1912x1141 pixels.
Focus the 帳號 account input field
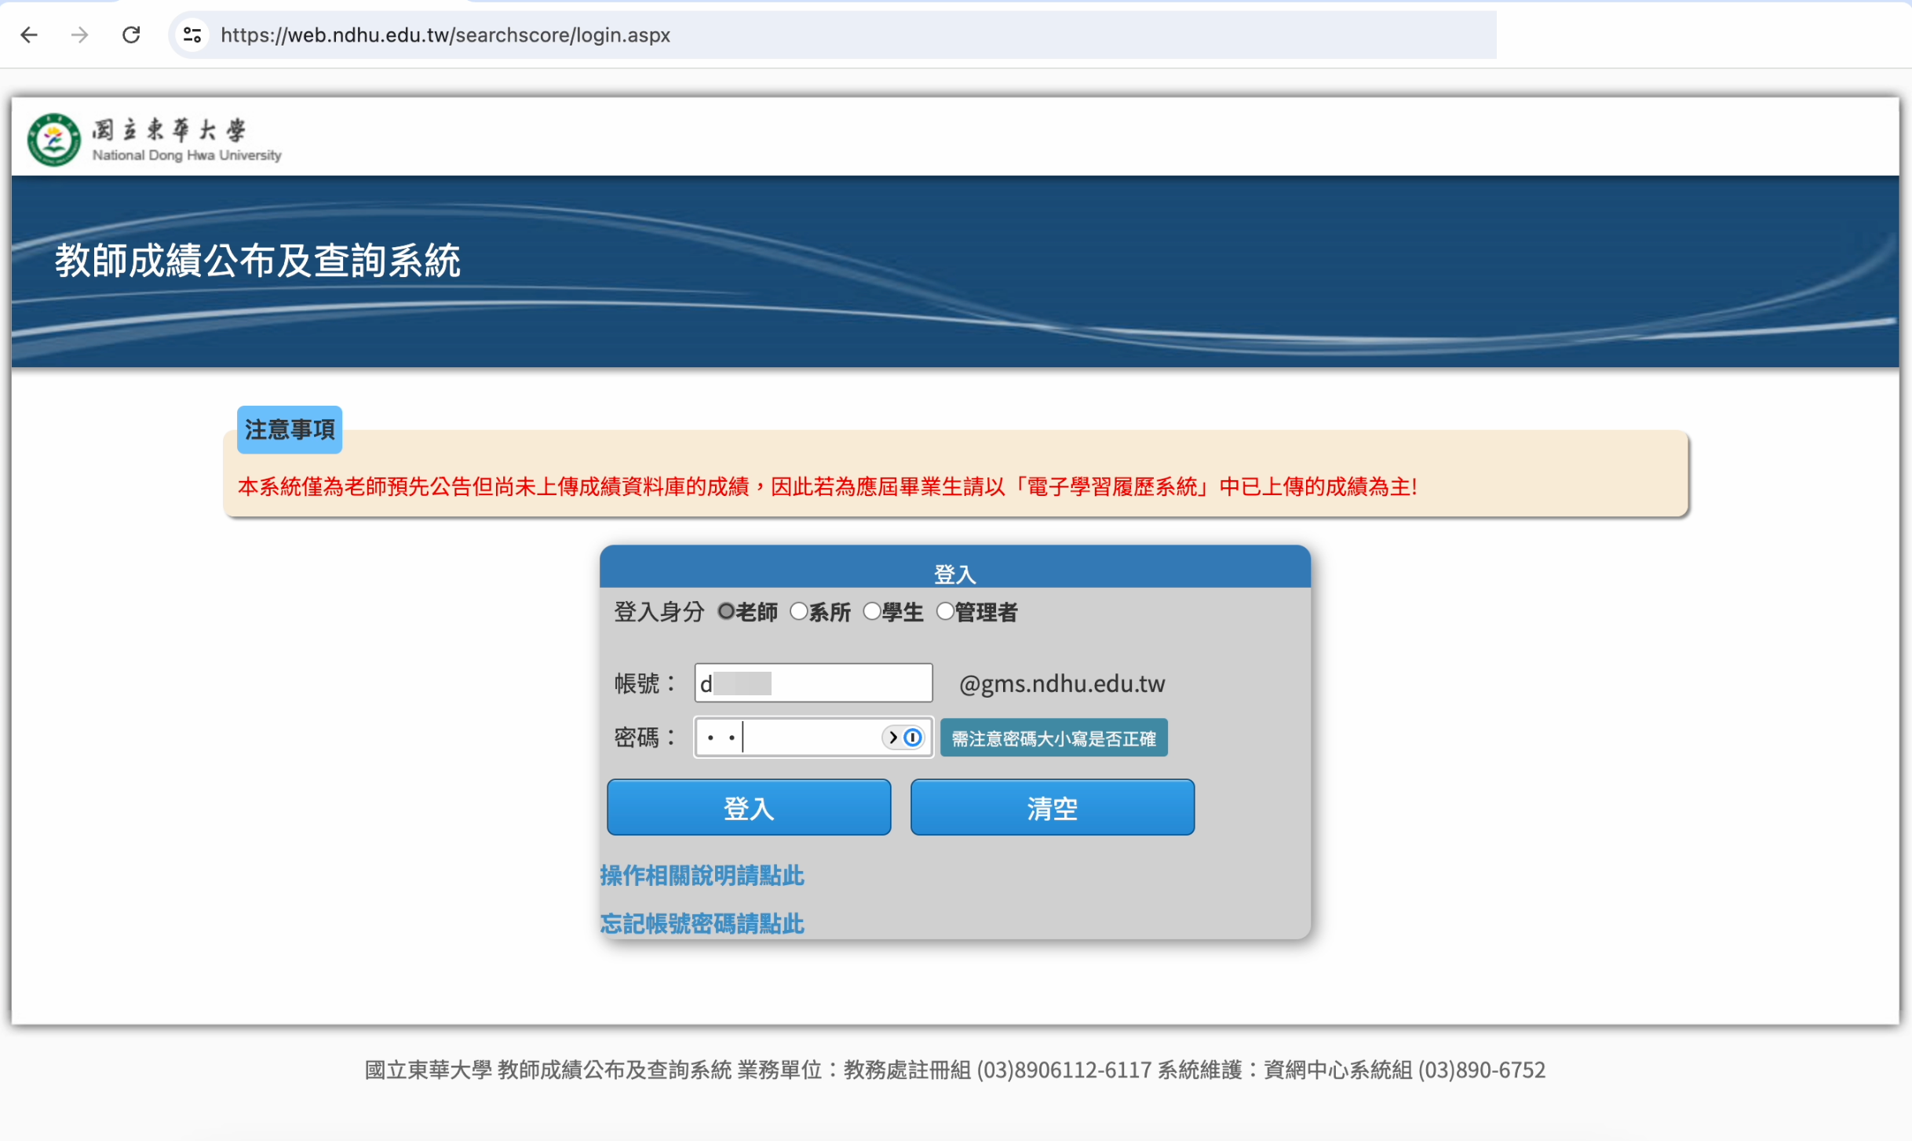(813, 683)
